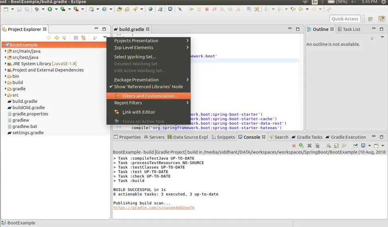The image size is (388, 227).
Task: Click the Open Console monitor icon in toolbar
Action: 170,9
